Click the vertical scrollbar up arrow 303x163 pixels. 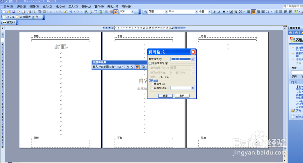pyautogui.click(x=285, y=28)
